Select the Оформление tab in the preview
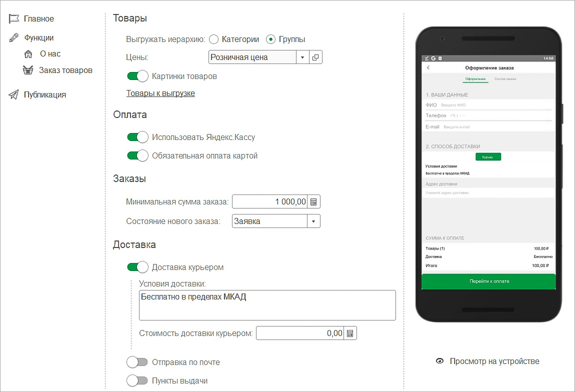This screenshot has width=575, height=392. point(475,79)
